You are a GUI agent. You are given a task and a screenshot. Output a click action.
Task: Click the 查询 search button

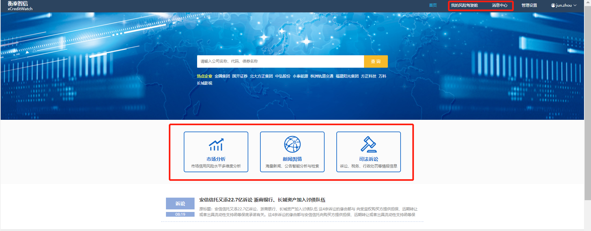[376, 61]
